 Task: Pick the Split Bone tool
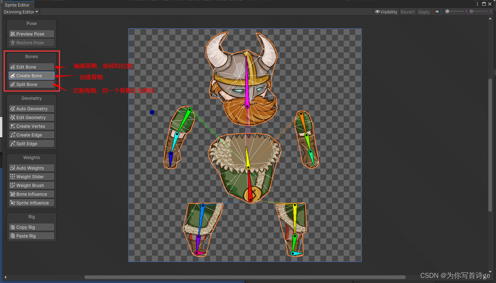(x=32, y=84)
